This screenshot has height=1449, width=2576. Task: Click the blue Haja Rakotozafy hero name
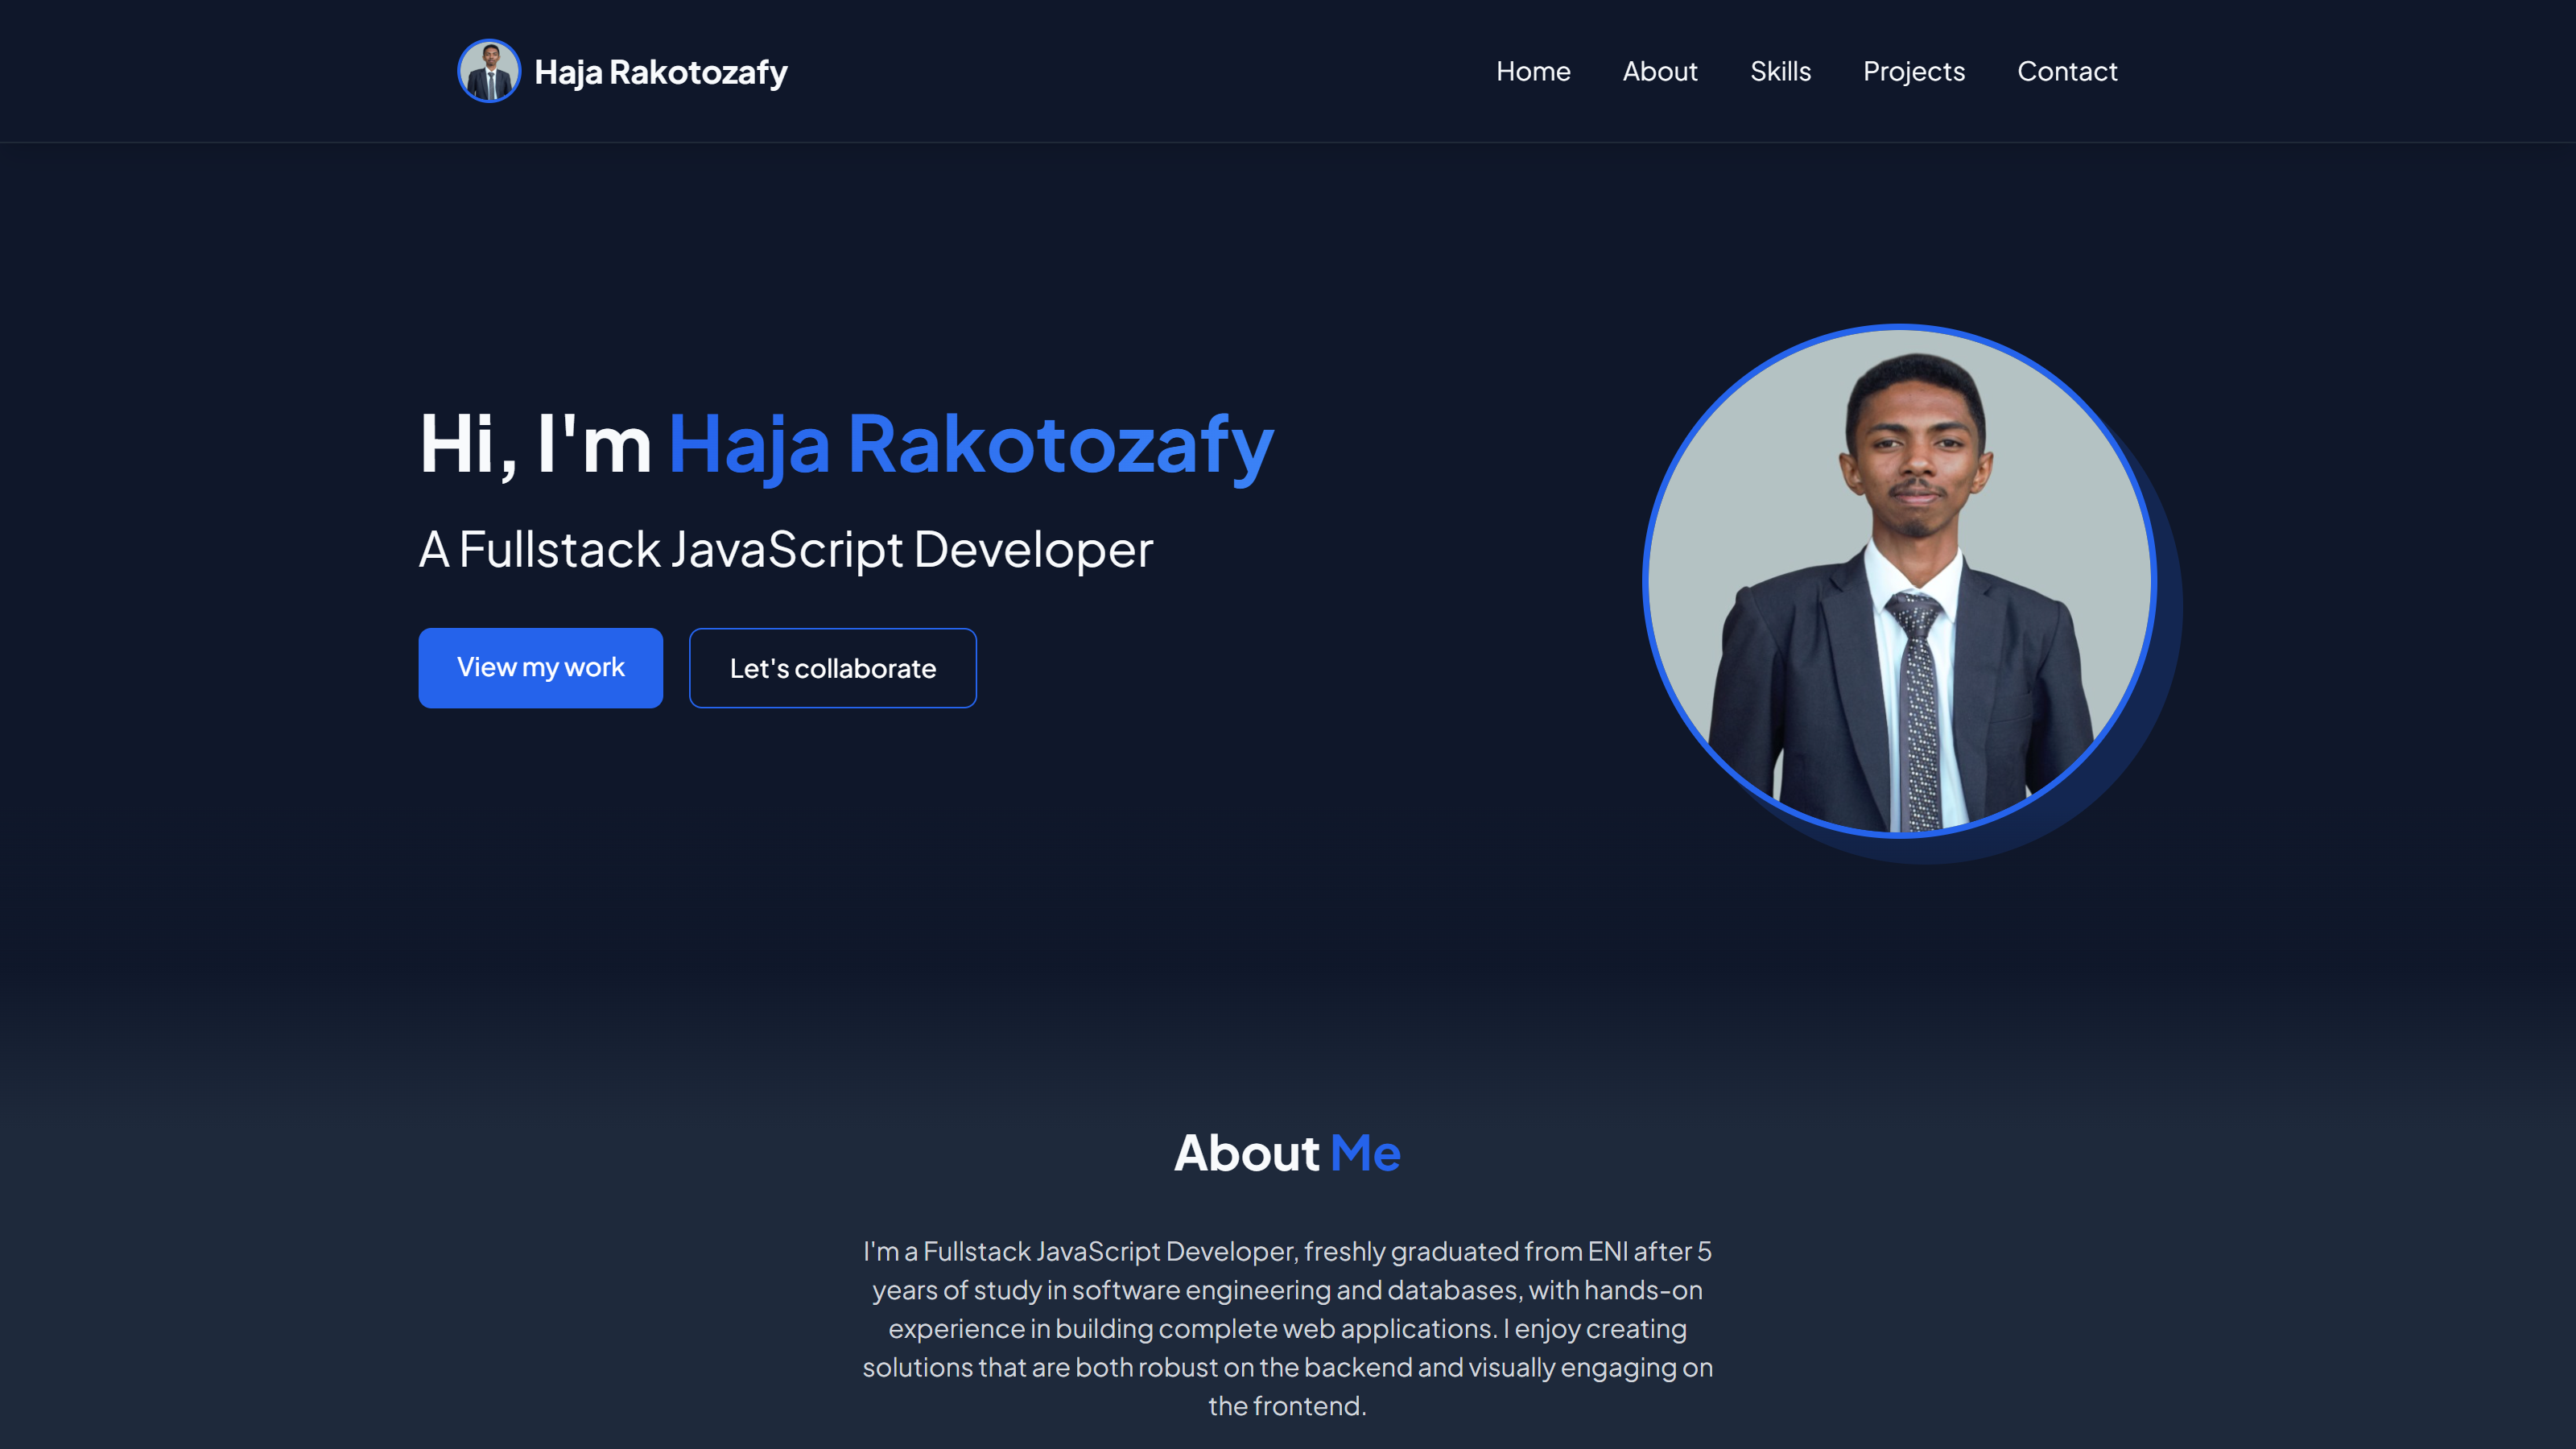pos(971,445)
